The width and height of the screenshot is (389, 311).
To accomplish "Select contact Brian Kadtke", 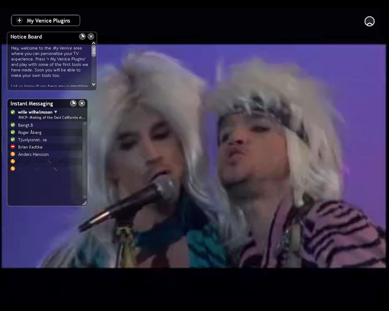I will click(x=46, y=147).
